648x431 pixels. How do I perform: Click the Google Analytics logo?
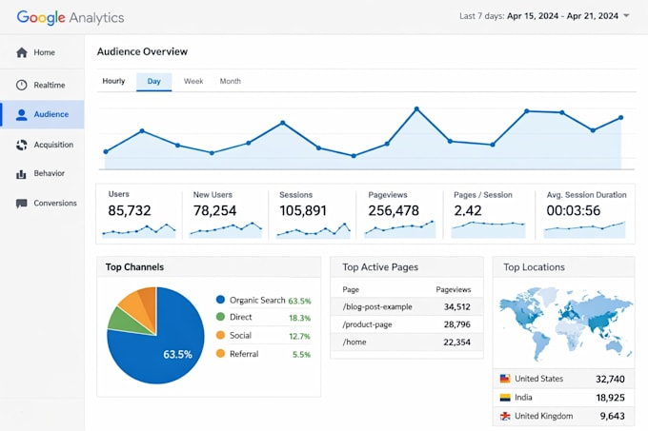pos(71,17)
